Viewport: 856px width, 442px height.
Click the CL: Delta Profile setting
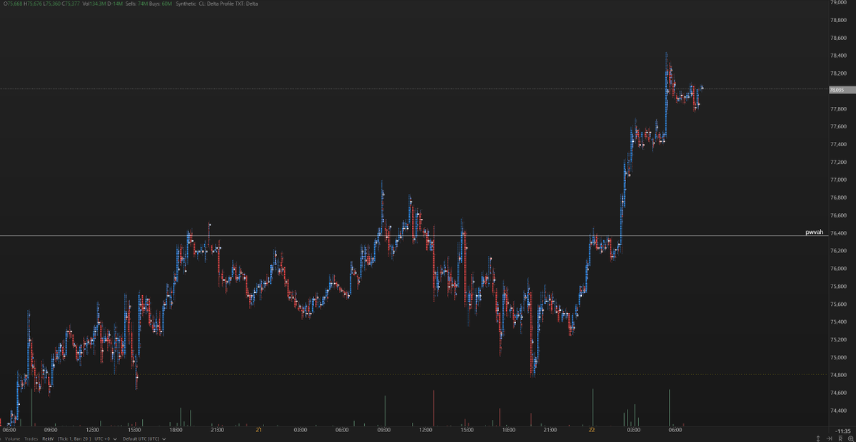coord(217,4)
